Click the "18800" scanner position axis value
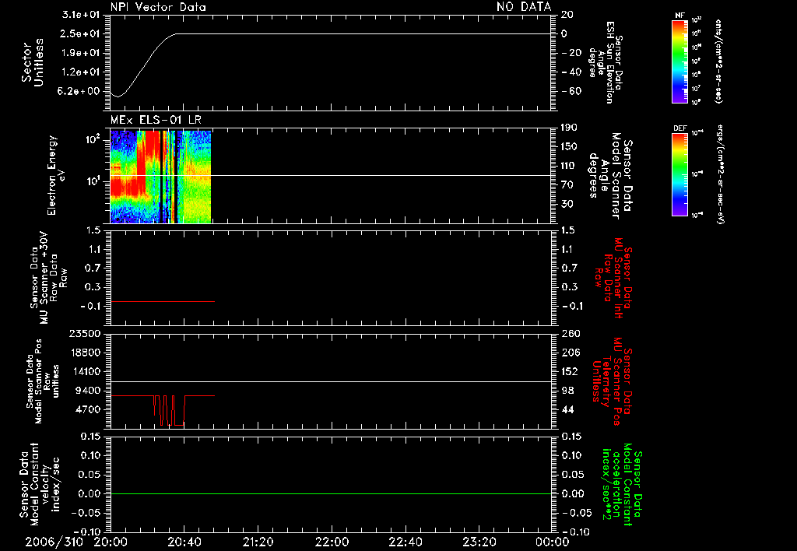The width and height of the screenshot is (797, 551). [84, 353]
